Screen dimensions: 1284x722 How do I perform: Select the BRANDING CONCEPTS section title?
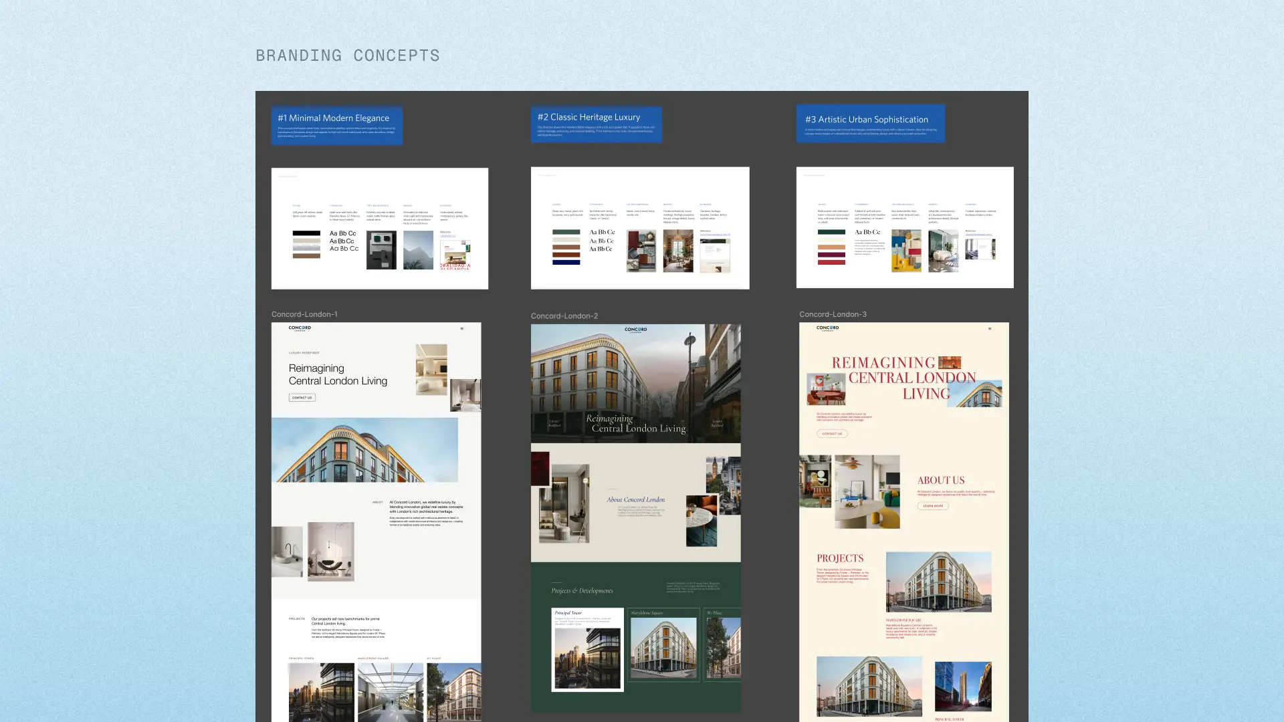(x=348, y=55)
